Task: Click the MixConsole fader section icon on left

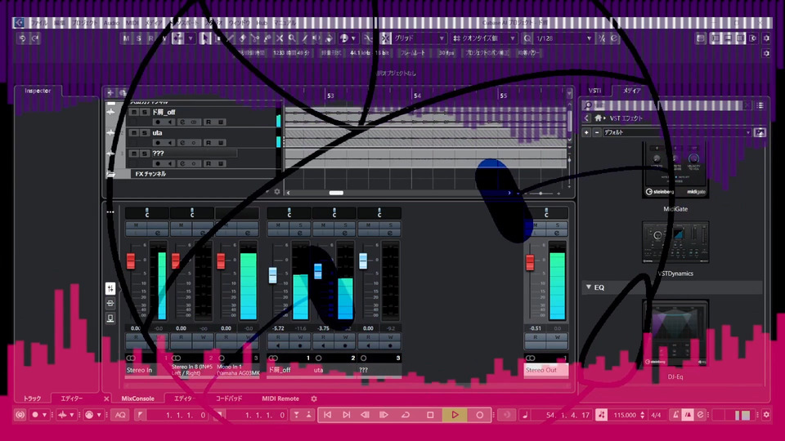Action: coord(110,288)
